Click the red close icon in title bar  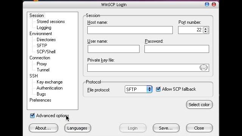point(214,4)
